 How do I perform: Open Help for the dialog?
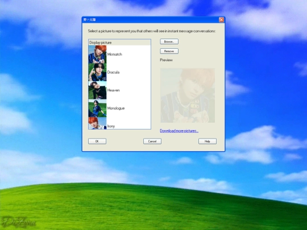[x=208, y=141]
